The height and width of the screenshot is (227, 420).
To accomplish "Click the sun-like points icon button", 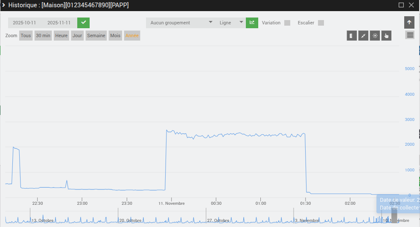I will pos(375,35).
